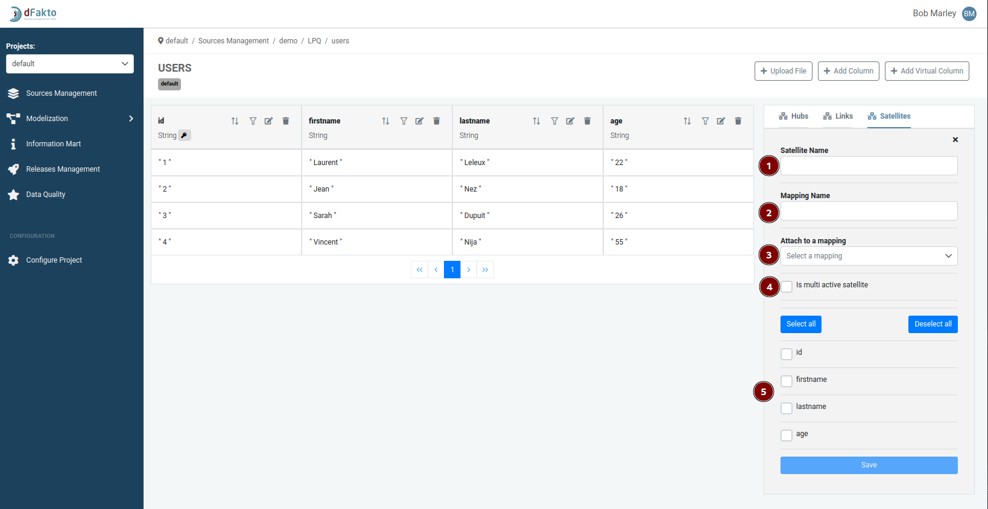Expand the Modelization menu chevron
This screenshot has height=509, width=988.
[x=131, y=119]
